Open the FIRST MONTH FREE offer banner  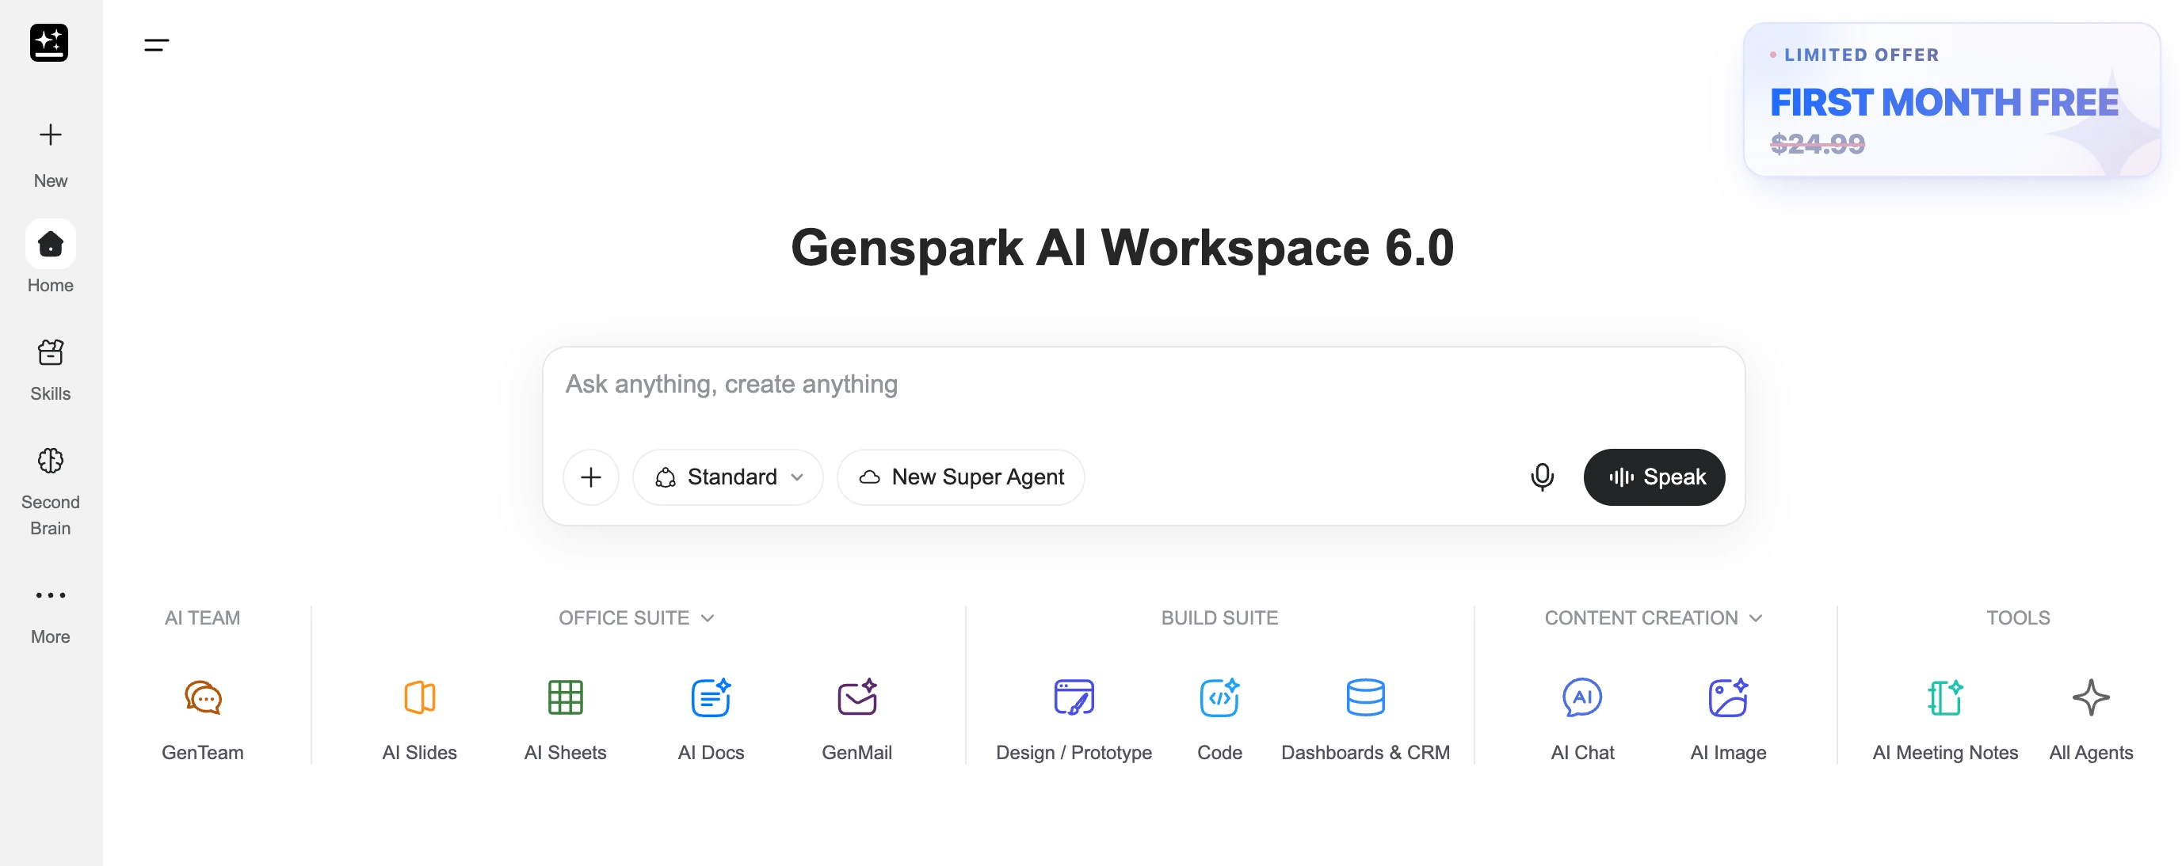[x=1951, y=100]
